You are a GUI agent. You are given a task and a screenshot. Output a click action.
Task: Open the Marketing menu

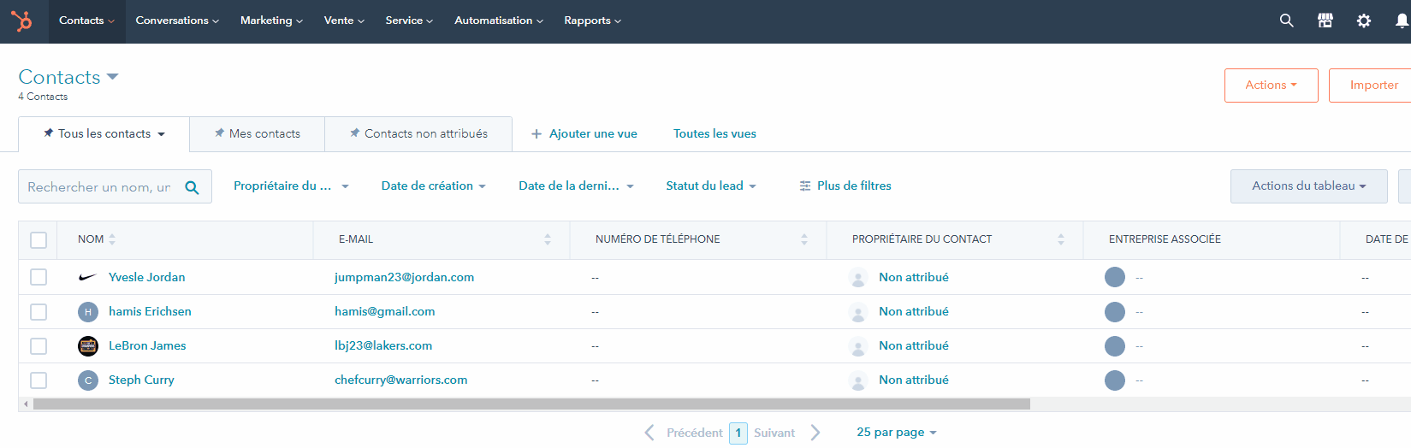pyautogui.click(x=271, y=21)
